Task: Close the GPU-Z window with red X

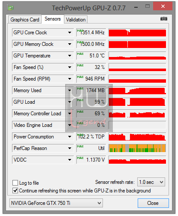Action: (163, 6)
